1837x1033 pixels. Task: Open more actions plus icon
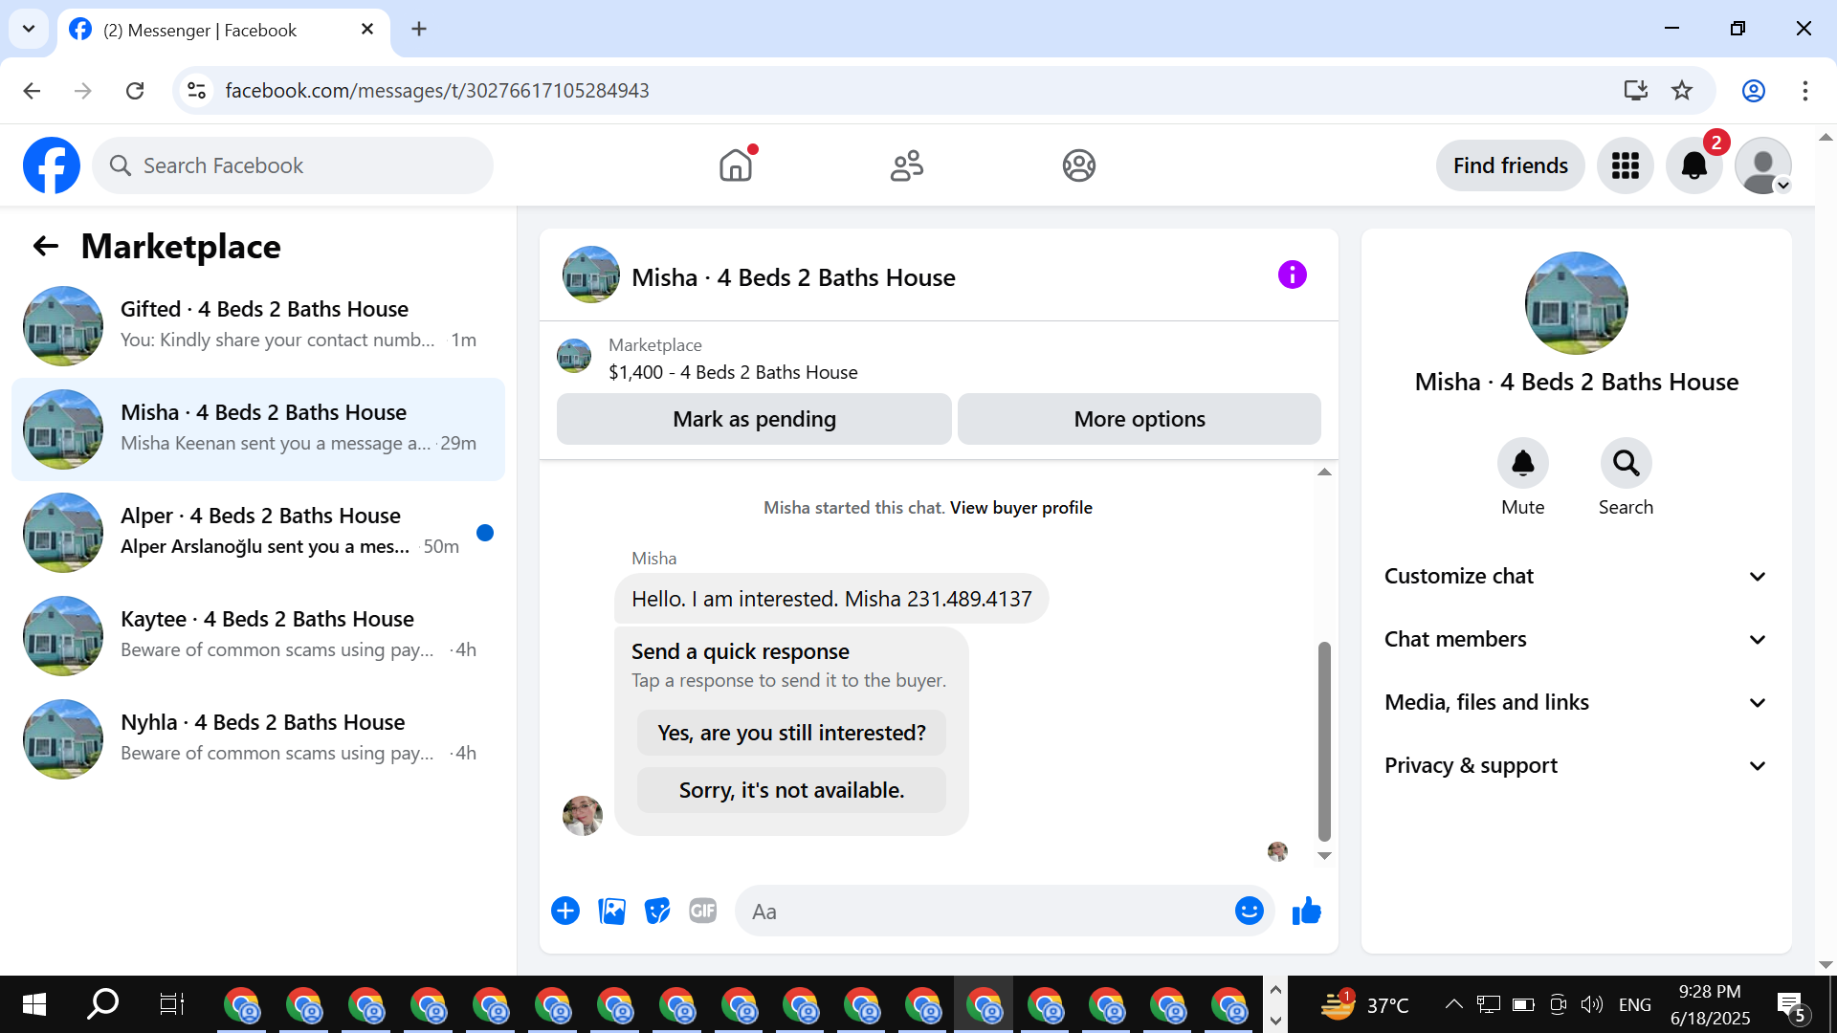(565, 911)
